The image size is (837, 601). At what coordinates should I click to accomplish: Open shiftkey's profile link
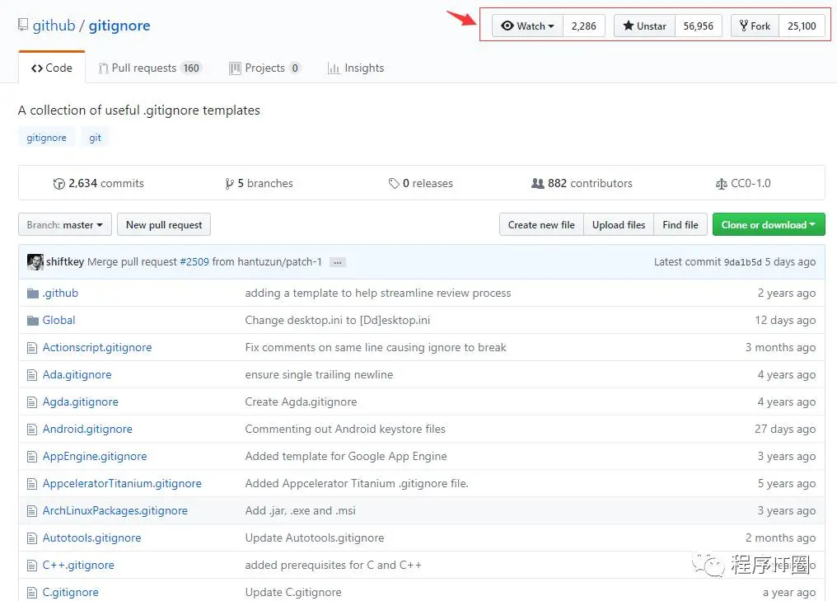65,262
